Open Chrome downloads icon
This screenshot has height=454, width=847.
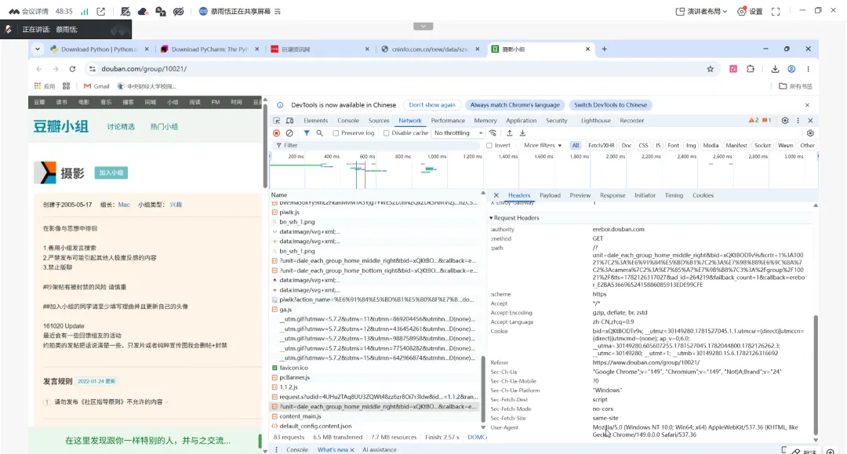[775, 68]
